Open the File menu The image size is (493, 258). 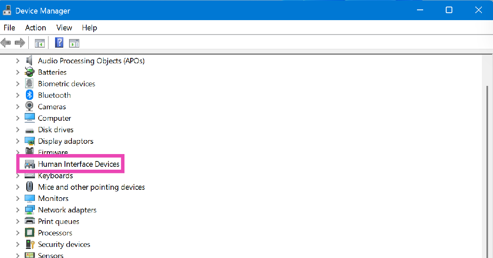(x=9, y=28)
